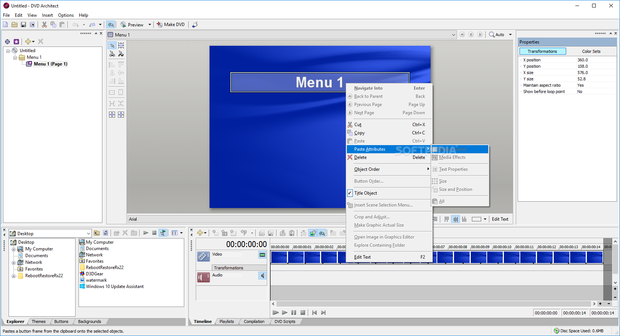Screen dimensions: 620x336
Task: Toggle the Title Object checkmark in the context menu
Action: coord(350,193)
